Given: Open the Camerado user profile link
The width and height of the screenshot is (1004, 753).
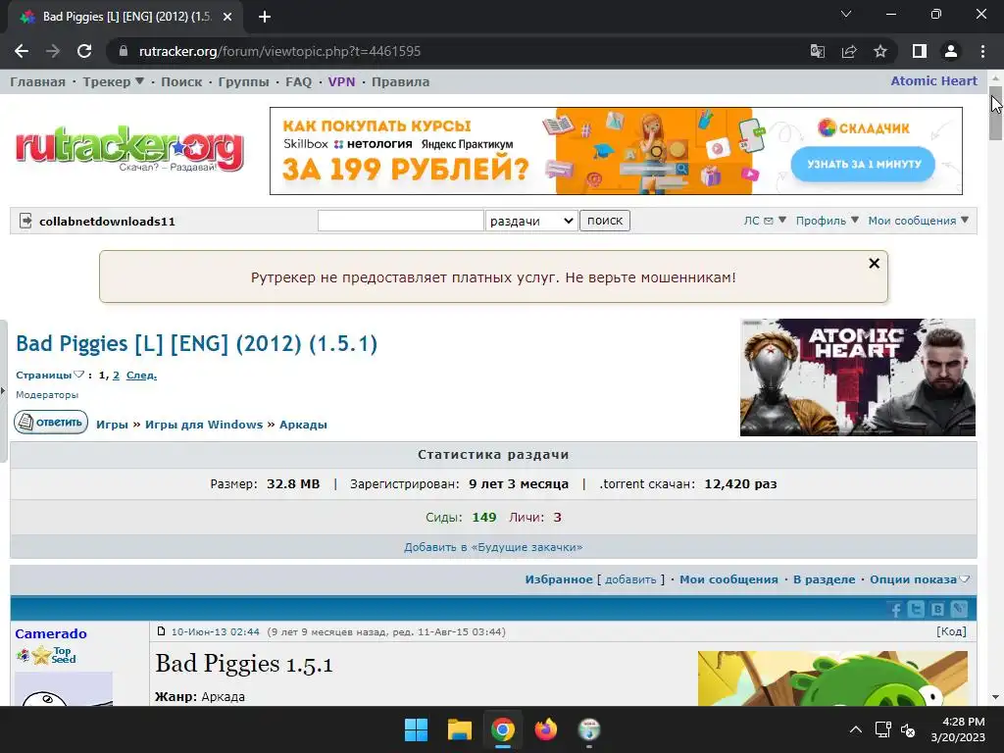Looking at the screenshot, I should [x=51, y=634].
